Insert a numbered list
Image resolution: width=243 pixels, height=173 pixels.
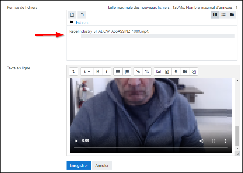point(127,72)
